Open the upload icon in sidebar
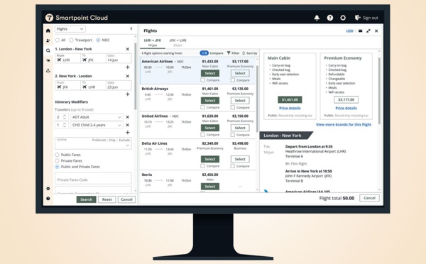The height and width of the screenshot is (264, 426). coord(48,70)
